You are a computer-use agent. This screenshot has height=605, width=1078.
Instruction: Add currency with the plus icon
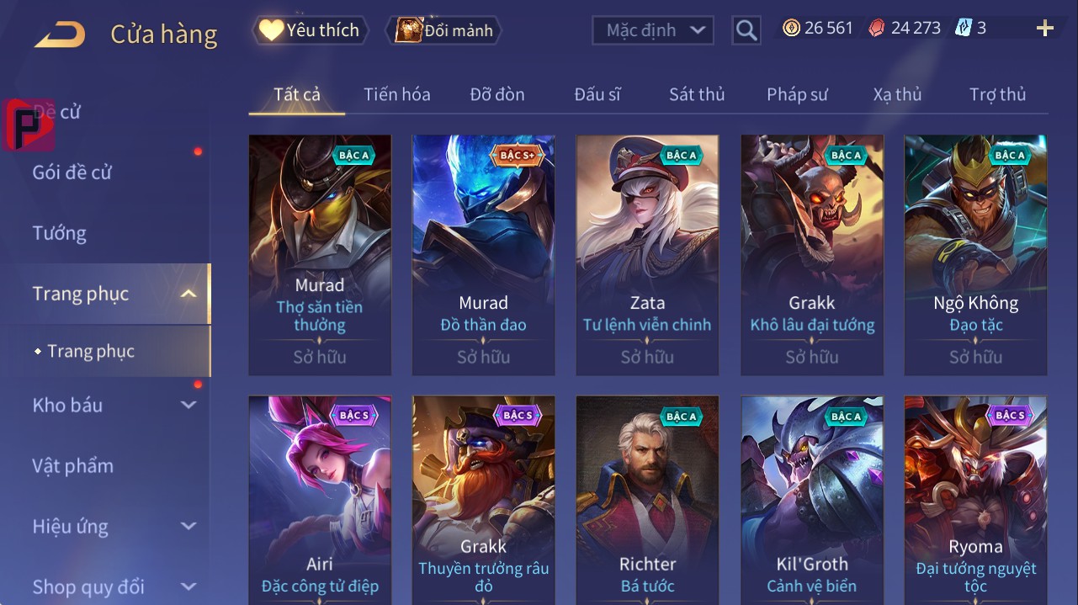point(1045,29)
